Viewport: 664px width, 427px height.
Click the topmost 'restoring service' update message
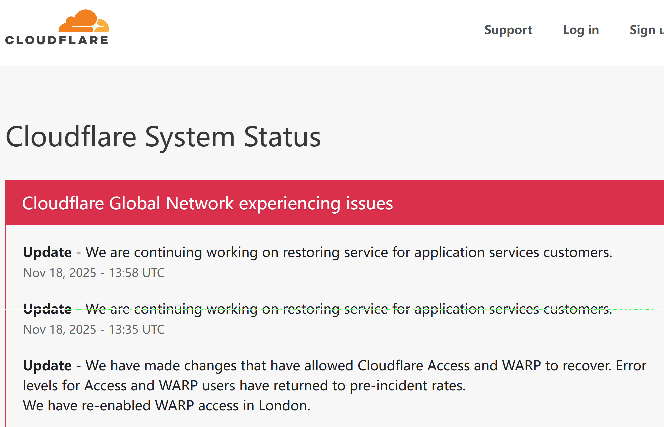click(348, 252)
